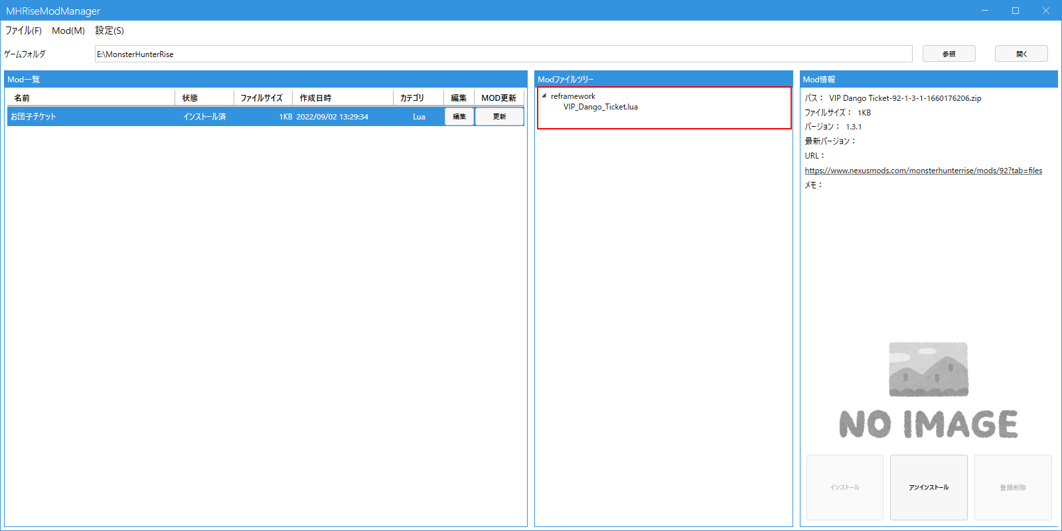The width and height of the screenshot is (1062, 531).
Task: Click the アンインストール uninstall button
Action: point(929,487)
